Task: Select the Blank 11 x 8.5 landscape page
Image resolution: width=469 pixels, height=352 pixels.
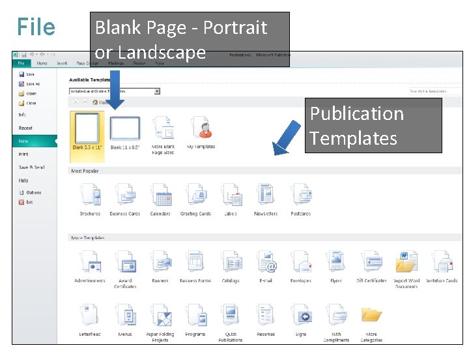Action: (x=125, y=133)
